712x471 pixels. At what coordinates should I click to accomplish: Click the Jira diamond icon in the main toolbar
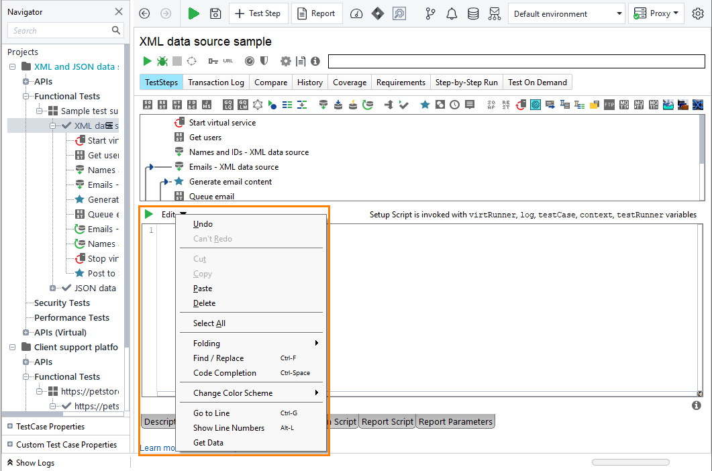[377, 13]
